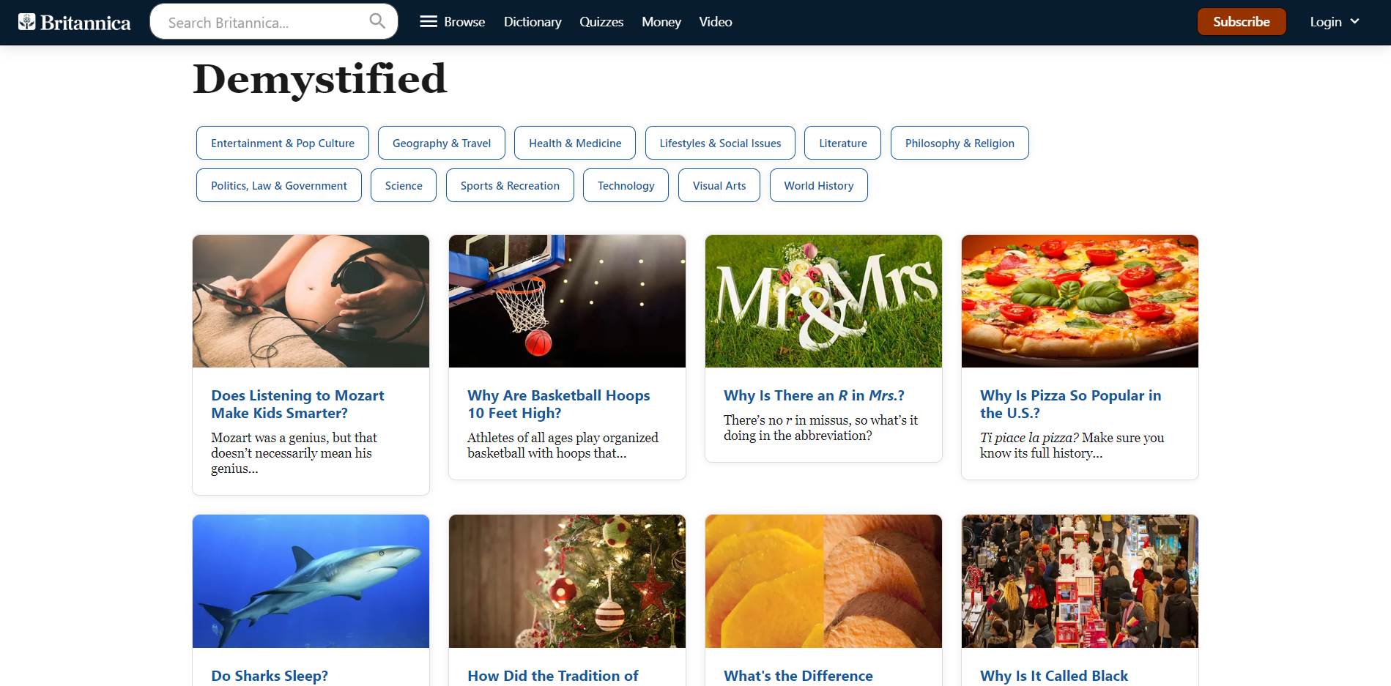Go to Quizzes in the top navigation

pos(601,22)
